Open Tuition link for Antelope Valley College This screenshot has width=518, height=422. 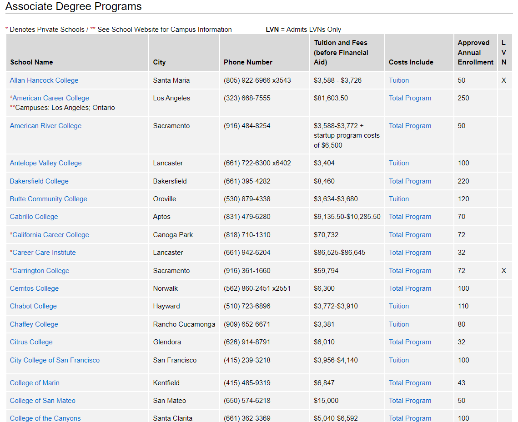[x=399, y=163]
